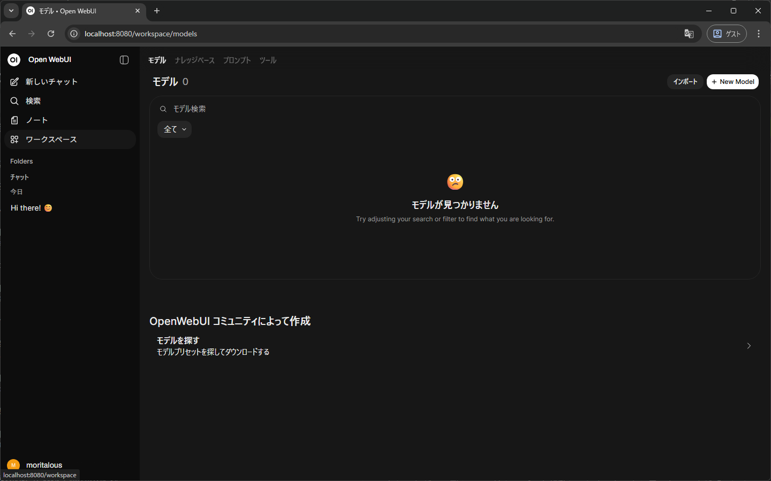Image resolution: width=771 pixels, height=481 pixels.
Task: Maximize the browser window
Action: point(734,11)
